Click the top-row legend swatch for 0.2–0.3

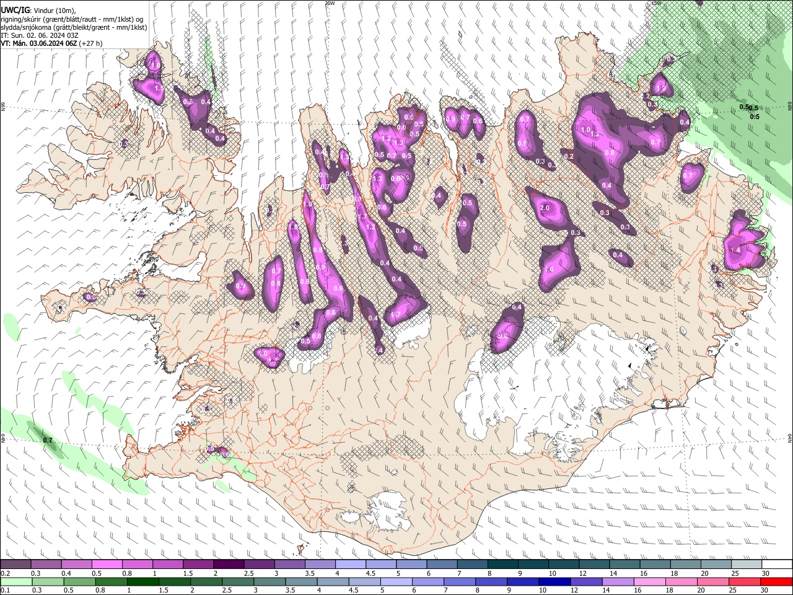click(16, 565)
